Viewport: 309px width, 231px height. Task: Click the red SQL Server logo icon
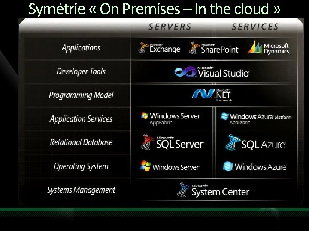(x=147, y=142)
